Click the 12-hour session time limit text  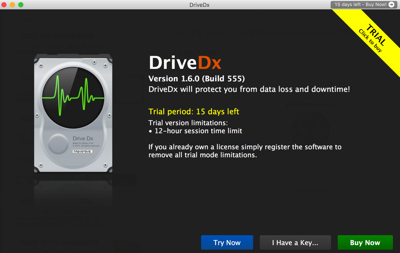pos(198,131)
